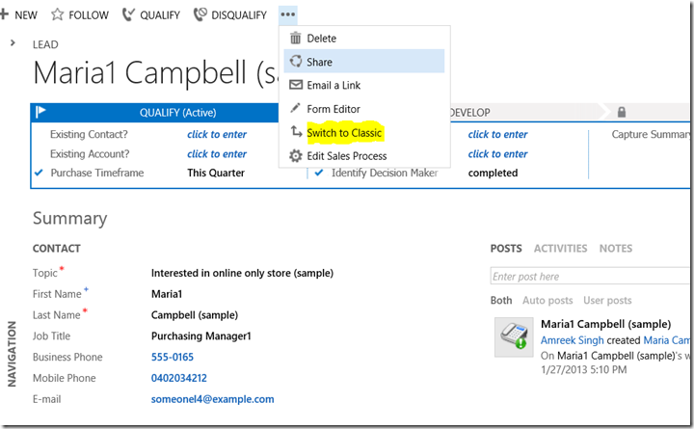Expand the navigation chevron beside LEAD

[x=13, y=43]
